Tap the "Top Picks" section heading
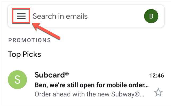This screenshot has width=172, height=107. coord(24,54)
